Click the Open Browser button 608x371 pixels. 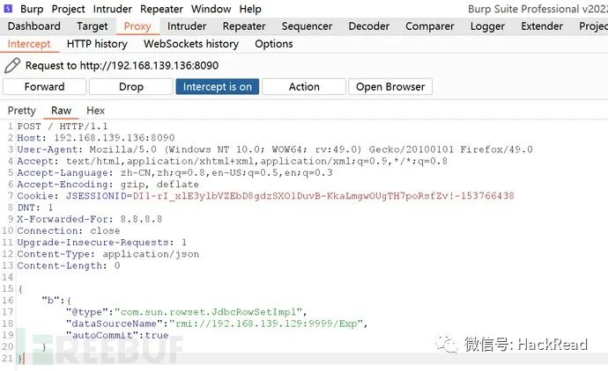tap(390, 87)
